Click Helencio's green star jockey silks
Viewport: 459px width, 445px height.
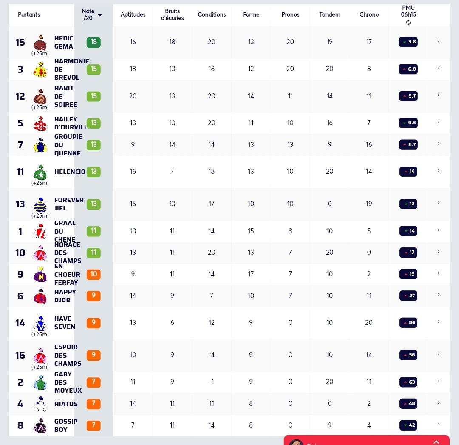[x=40, y=172]
